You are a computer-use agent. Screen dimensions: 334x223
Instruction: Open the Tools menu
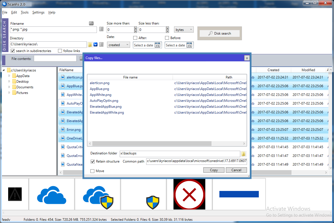tap(25, 12)
